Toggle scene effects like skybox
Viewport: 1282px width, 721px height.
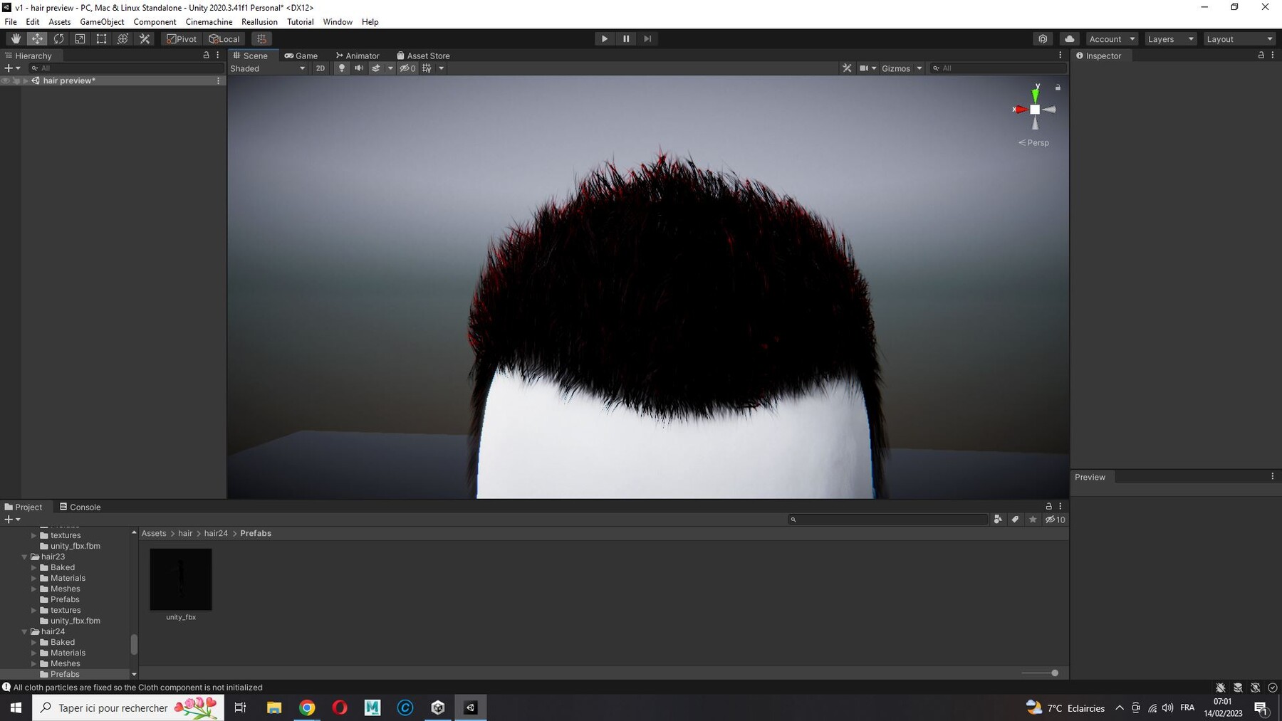coord(376,68)
